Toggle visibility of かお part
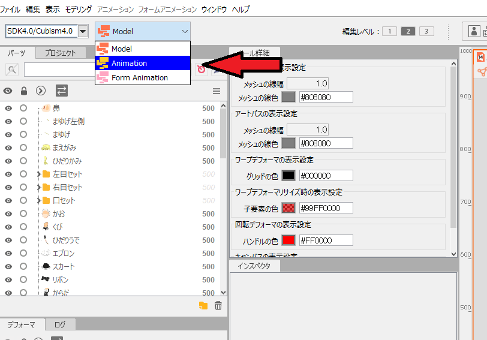 pyautogui.click(x=8, y=214)
